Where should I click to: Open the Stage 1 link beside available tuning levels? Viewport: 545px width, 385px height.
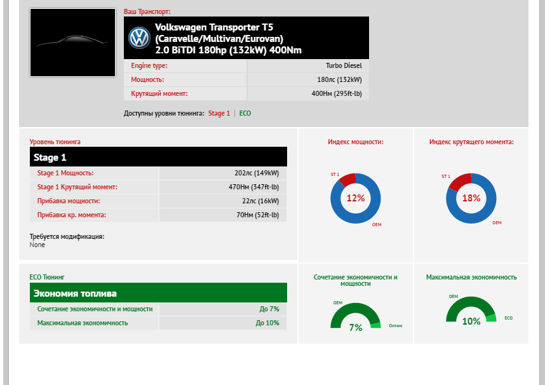(219, 113)
